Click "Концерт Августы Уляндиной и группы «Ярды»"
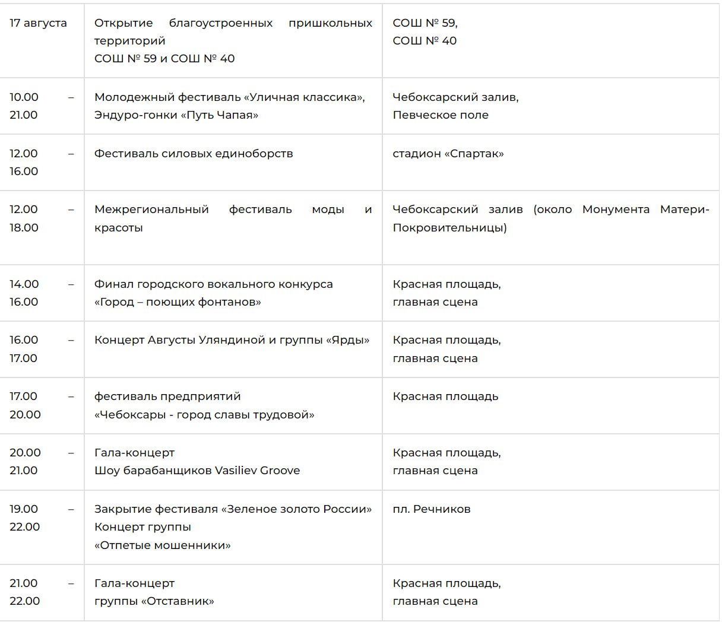Viewport: 722px width, 622px height. [x=232, y=340]
